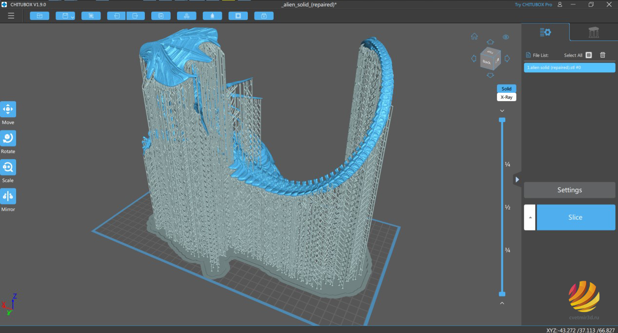Click chevron above the layer slider

coord(502,111)
